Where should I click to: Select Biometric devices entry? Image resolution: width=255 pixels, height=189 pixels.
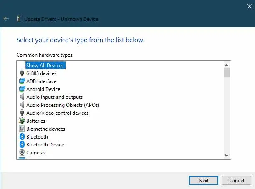coord(45,129)
